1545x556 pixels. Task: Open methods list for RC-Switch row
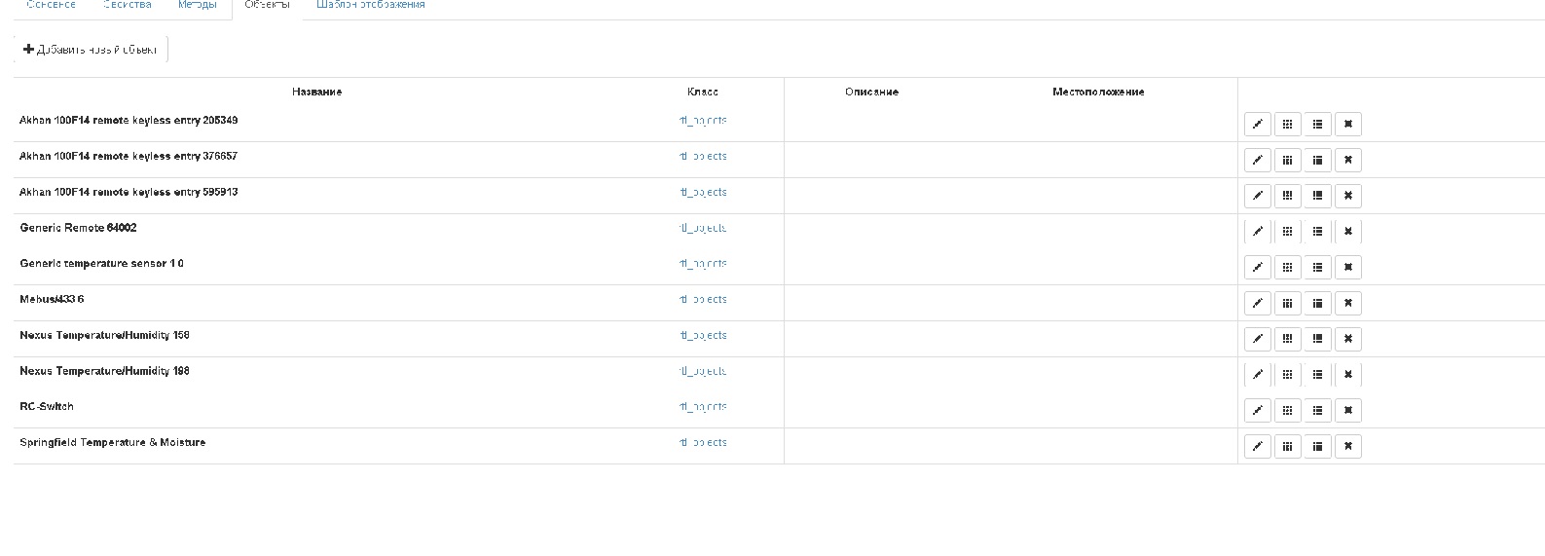point(1318,411)
